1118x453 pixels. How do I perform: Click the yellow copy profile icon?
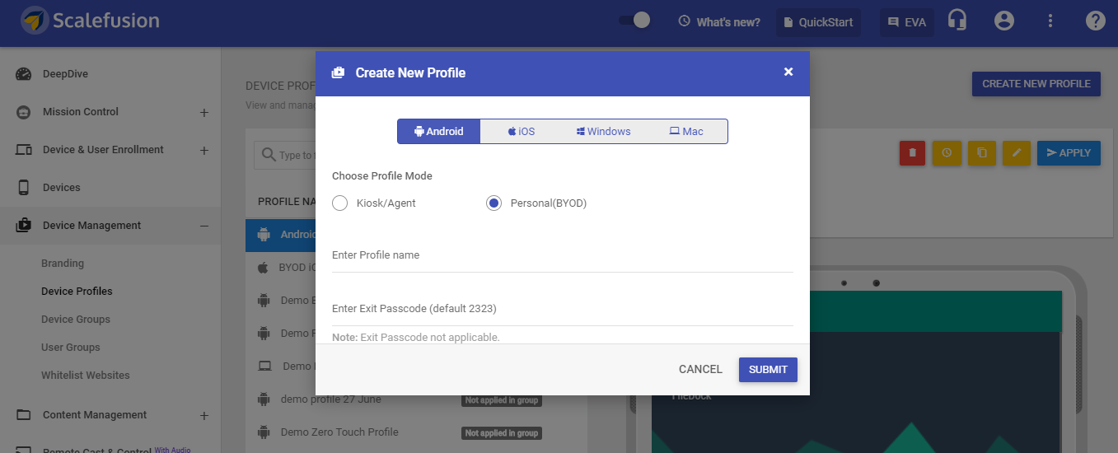[x=982, y=153]
